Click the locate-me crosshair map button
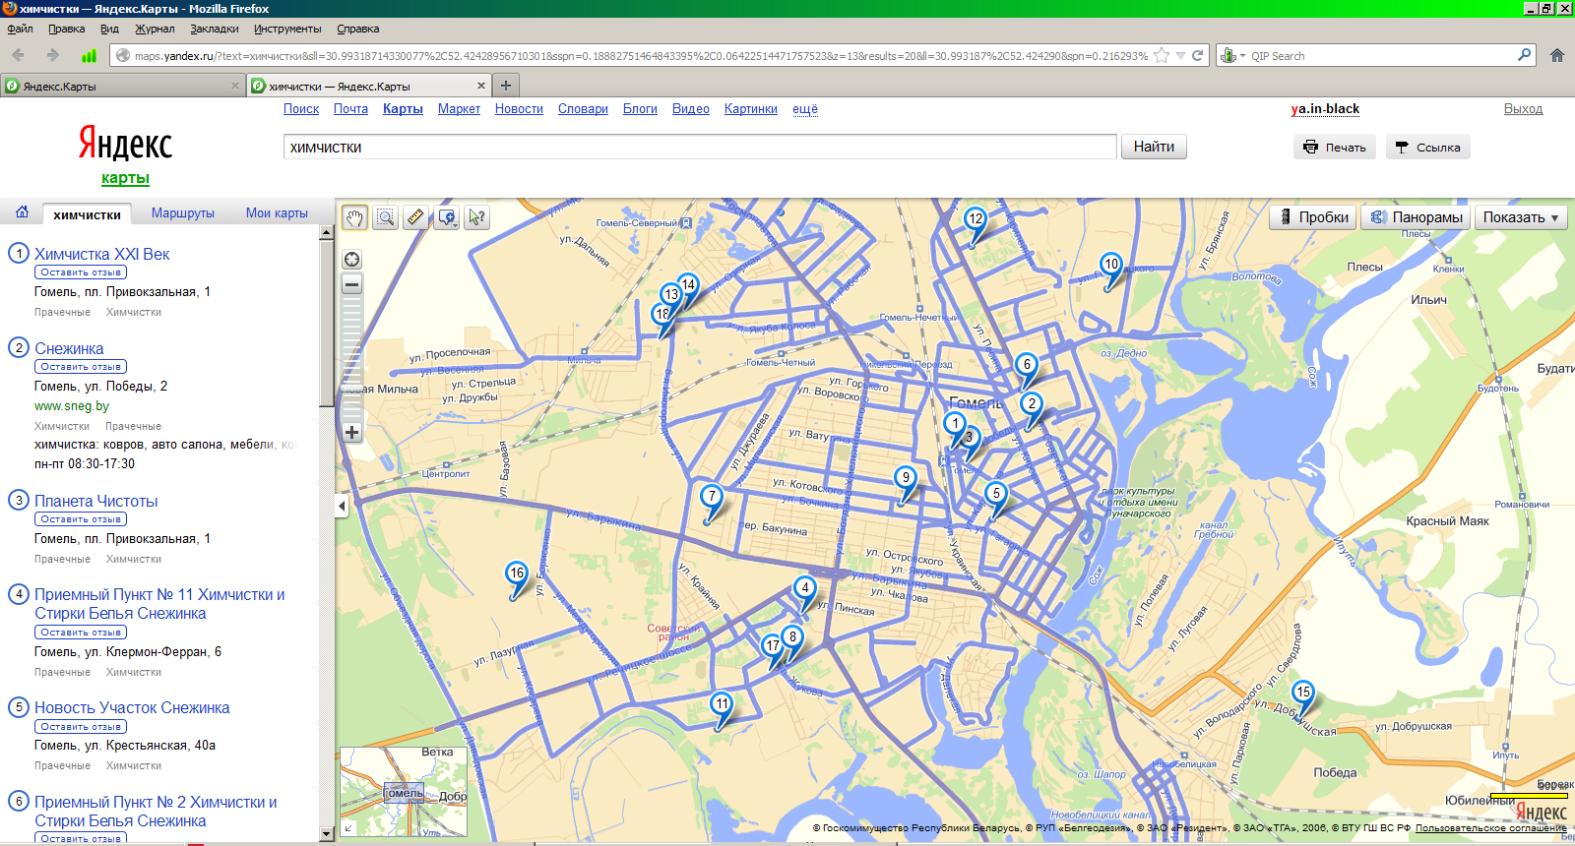 pyautogui.click(x=351, y=260)
